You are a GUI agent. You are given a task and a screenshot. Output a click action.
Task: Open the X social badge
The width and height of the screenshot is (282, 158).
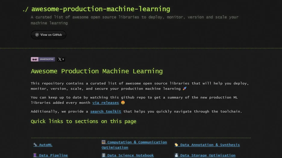pyautogui.click(x=61, y=59)
